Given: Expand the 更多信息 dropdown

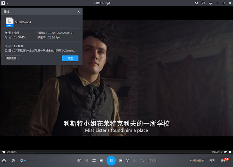Looking at the screenshot, I should tap(13, 58).
